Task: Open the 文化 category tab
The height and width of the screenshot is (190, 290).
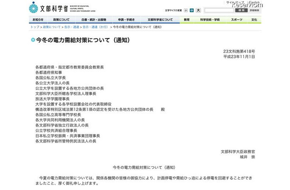Action: pos(254,19)
